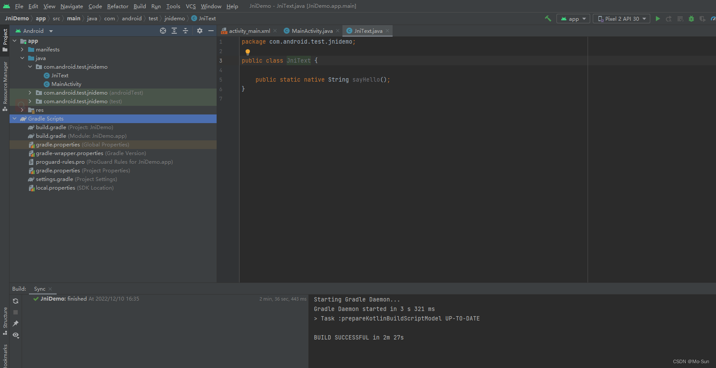Screen dimensions: 716x368
Task: Collapse the java folder
Action: click(x=22, y=58)
